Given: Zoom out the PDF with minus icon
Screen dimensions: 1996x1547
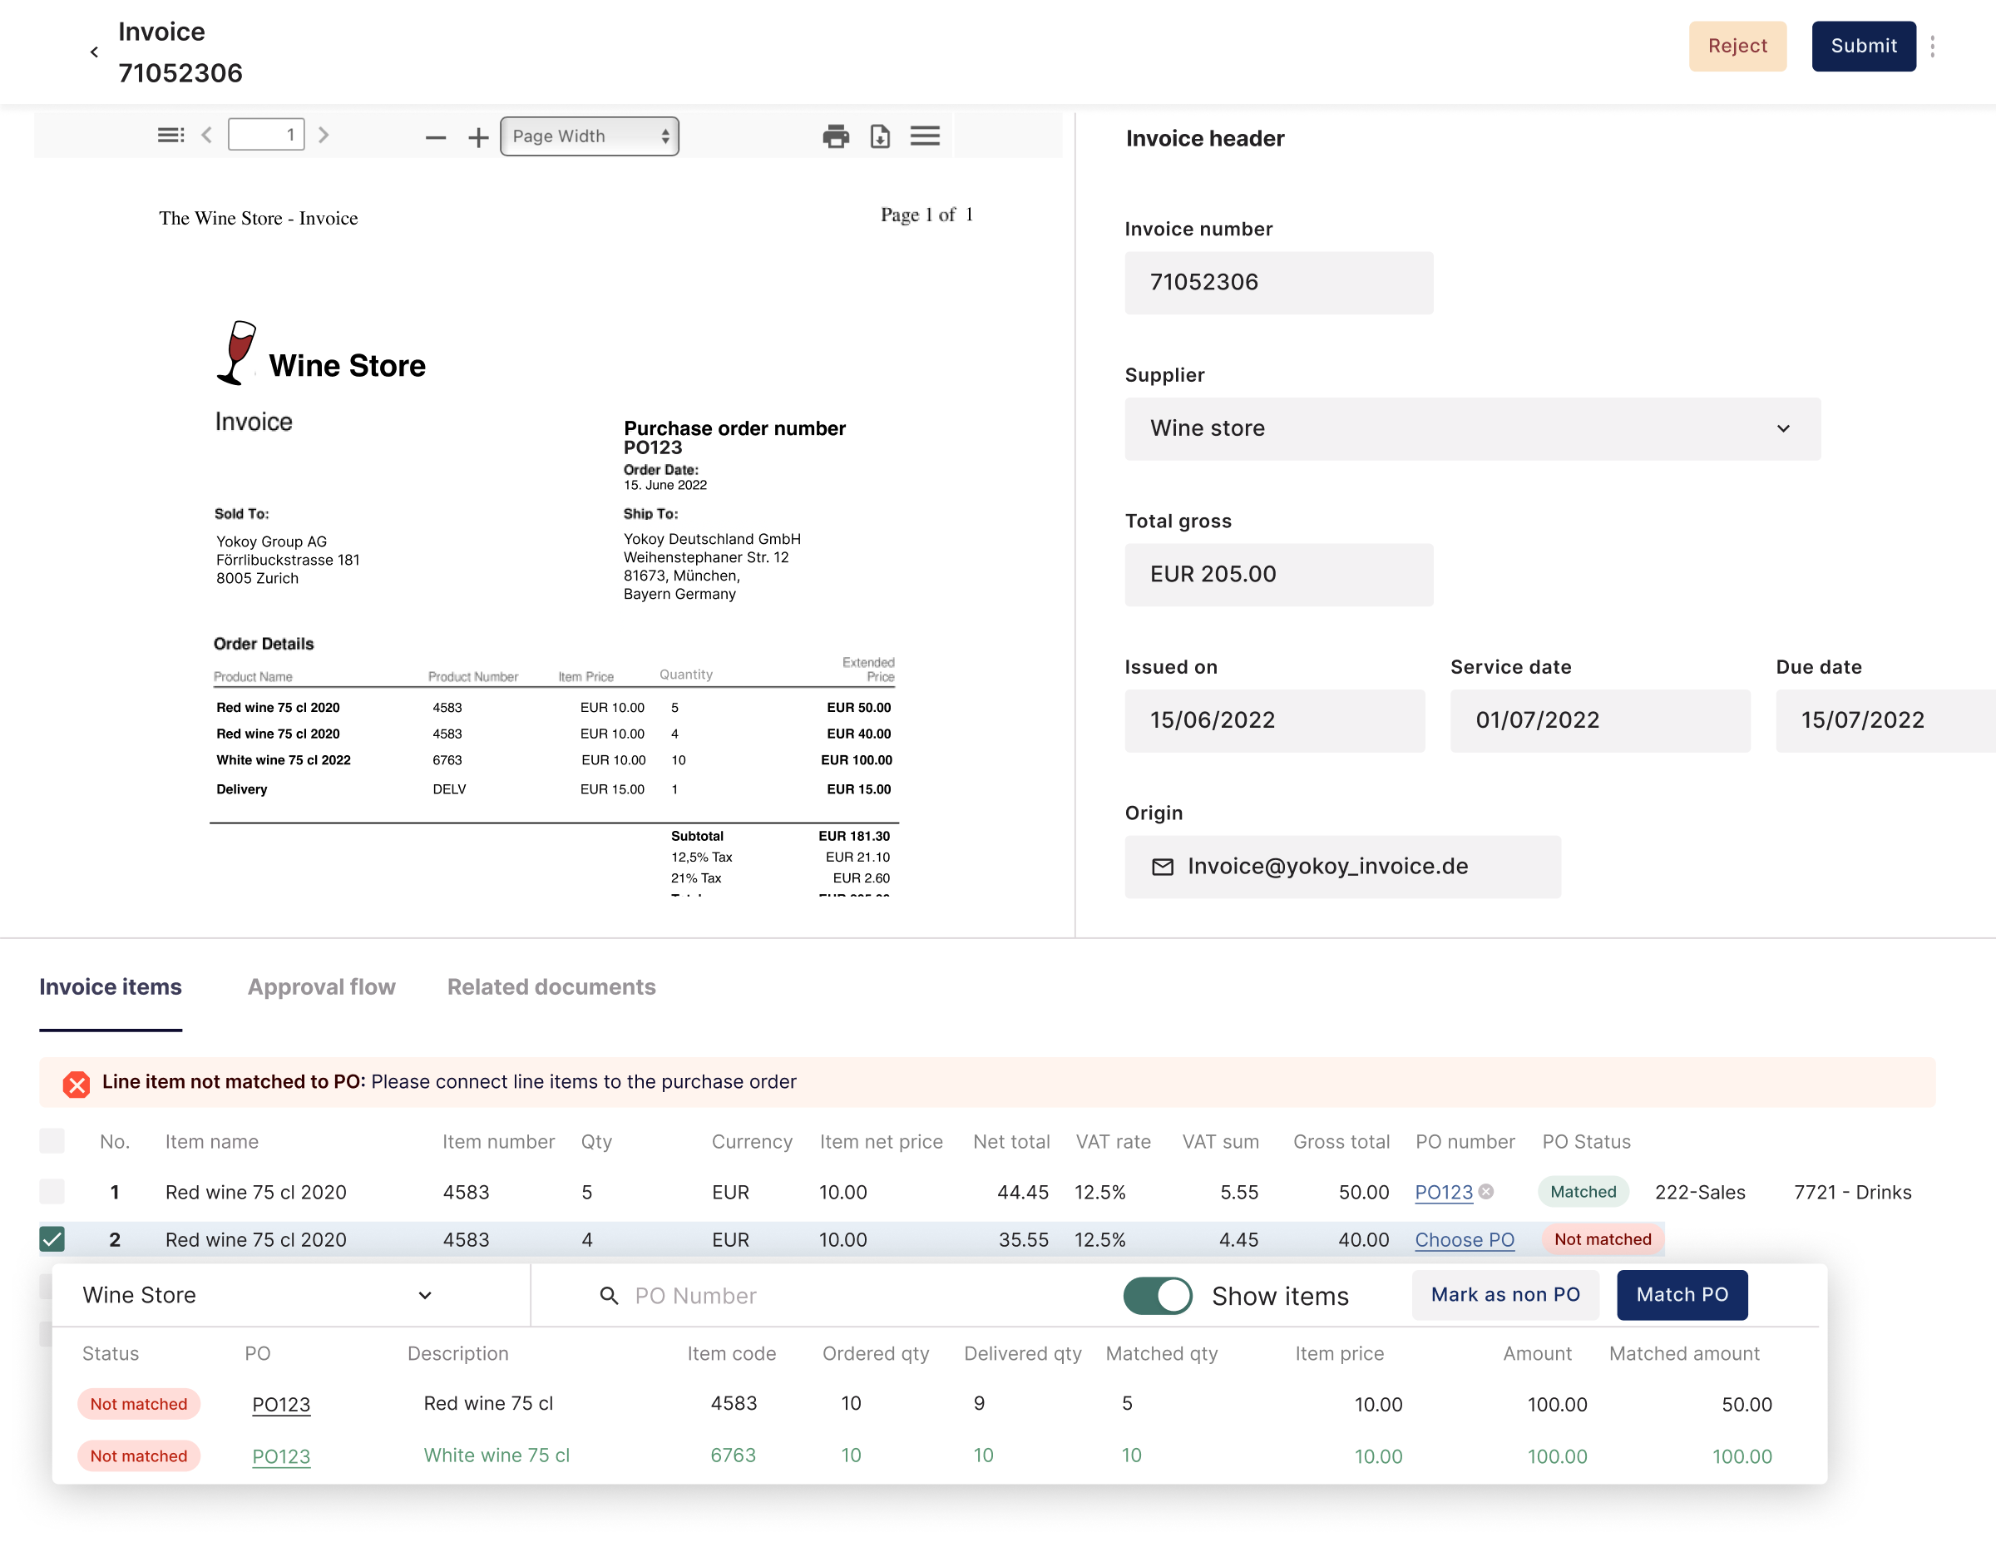Looking at the screenshot, I should point(435,137).
